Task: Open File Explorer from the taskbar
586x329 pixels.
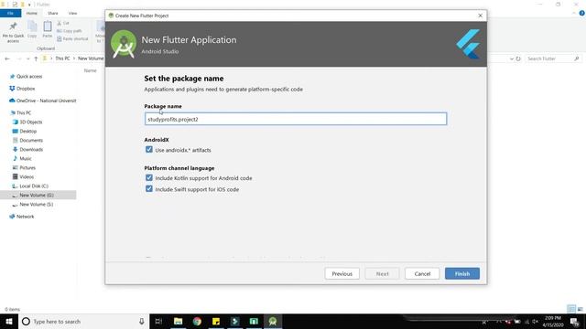Action: [179, 321]
